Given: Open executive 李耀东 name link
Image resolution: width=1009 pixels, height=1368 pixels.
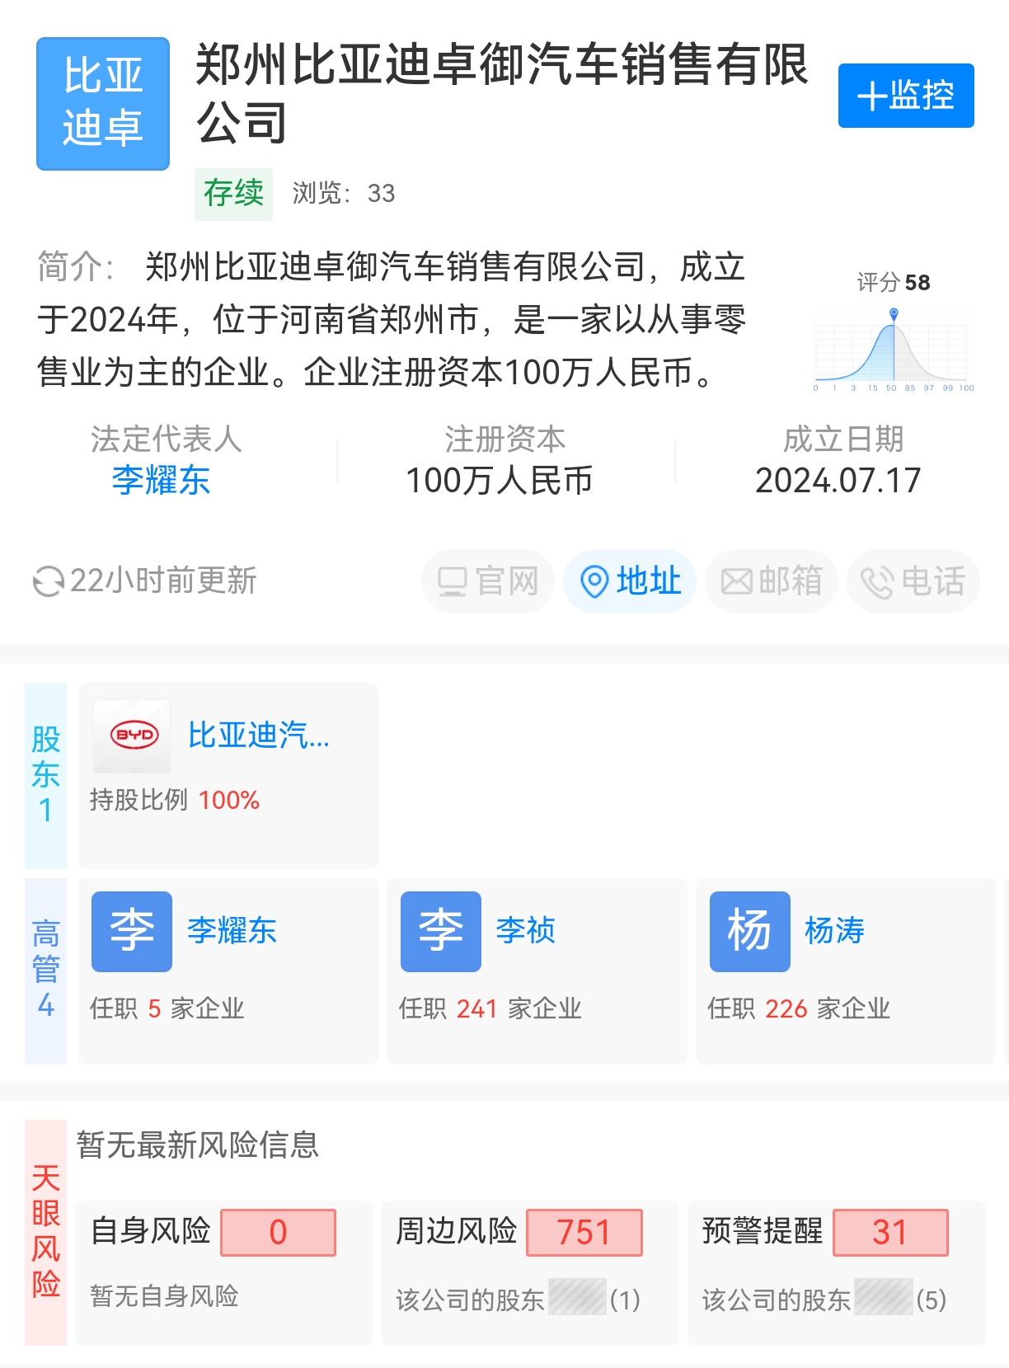Looking at the screenshot, I should click(232, 930).
